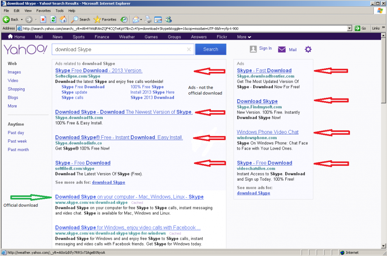Open Weather in the Yahoo nav bar
Screen dimensions: 387x256
(127, 37)
